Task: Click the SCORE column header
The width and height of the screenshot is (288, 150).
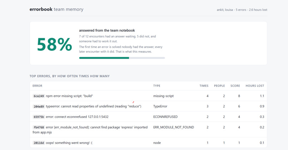Action: click(x=235, y=86)
